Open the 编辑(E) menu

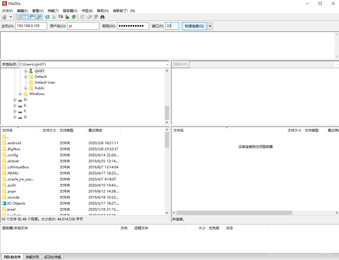pyautogui.click(x=22, y=11)
